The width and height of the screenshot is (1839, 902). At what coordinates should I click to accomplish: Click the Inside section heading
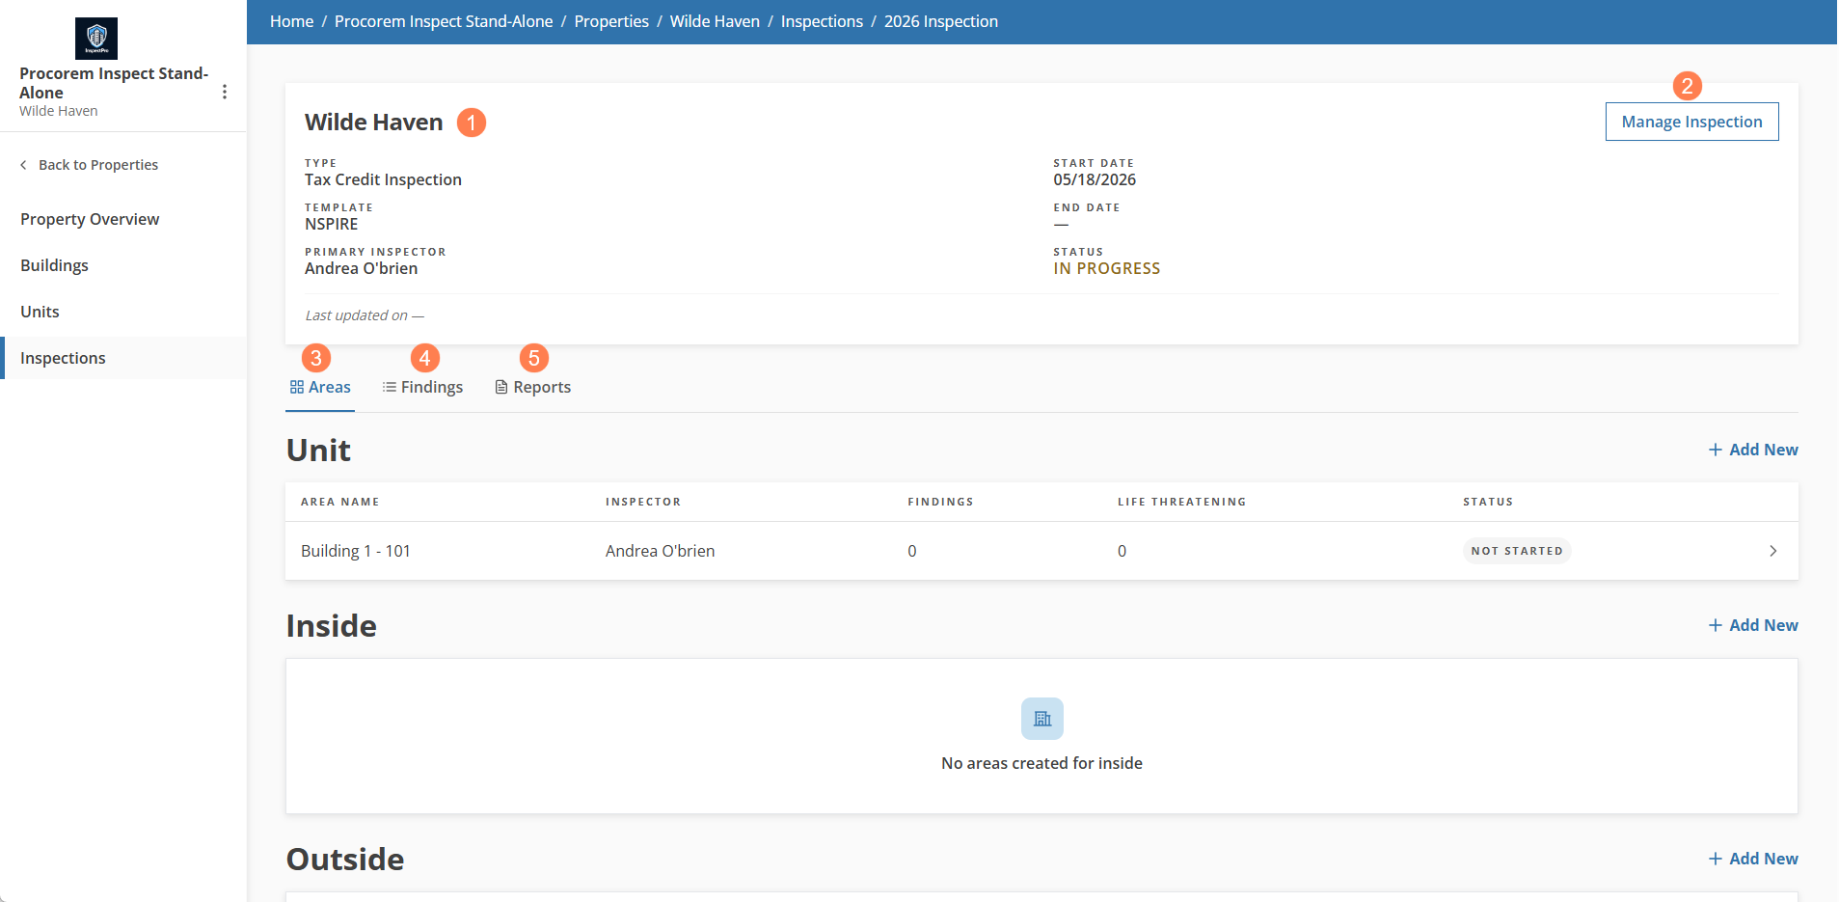(332, 626)
